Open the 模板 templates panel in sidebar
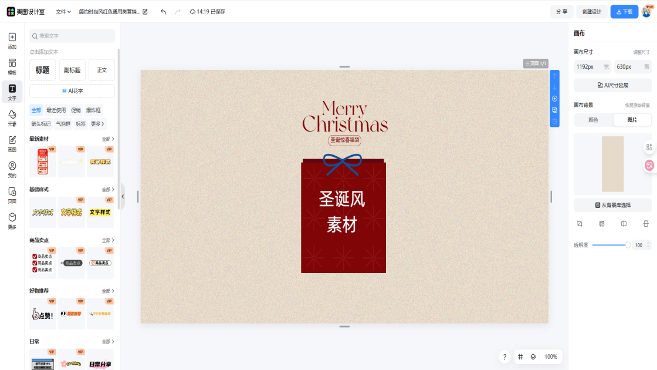The width and height of the screenshot is (657, 370). coord(12,66)
